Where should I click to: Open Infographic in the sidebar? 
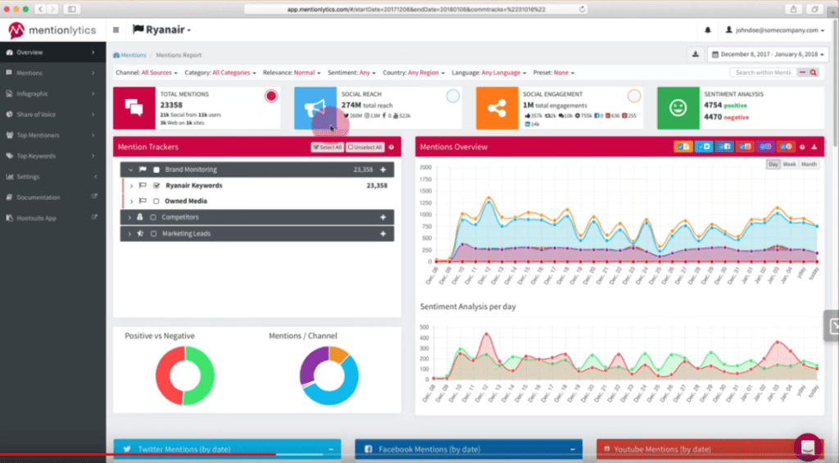[53, 93]
